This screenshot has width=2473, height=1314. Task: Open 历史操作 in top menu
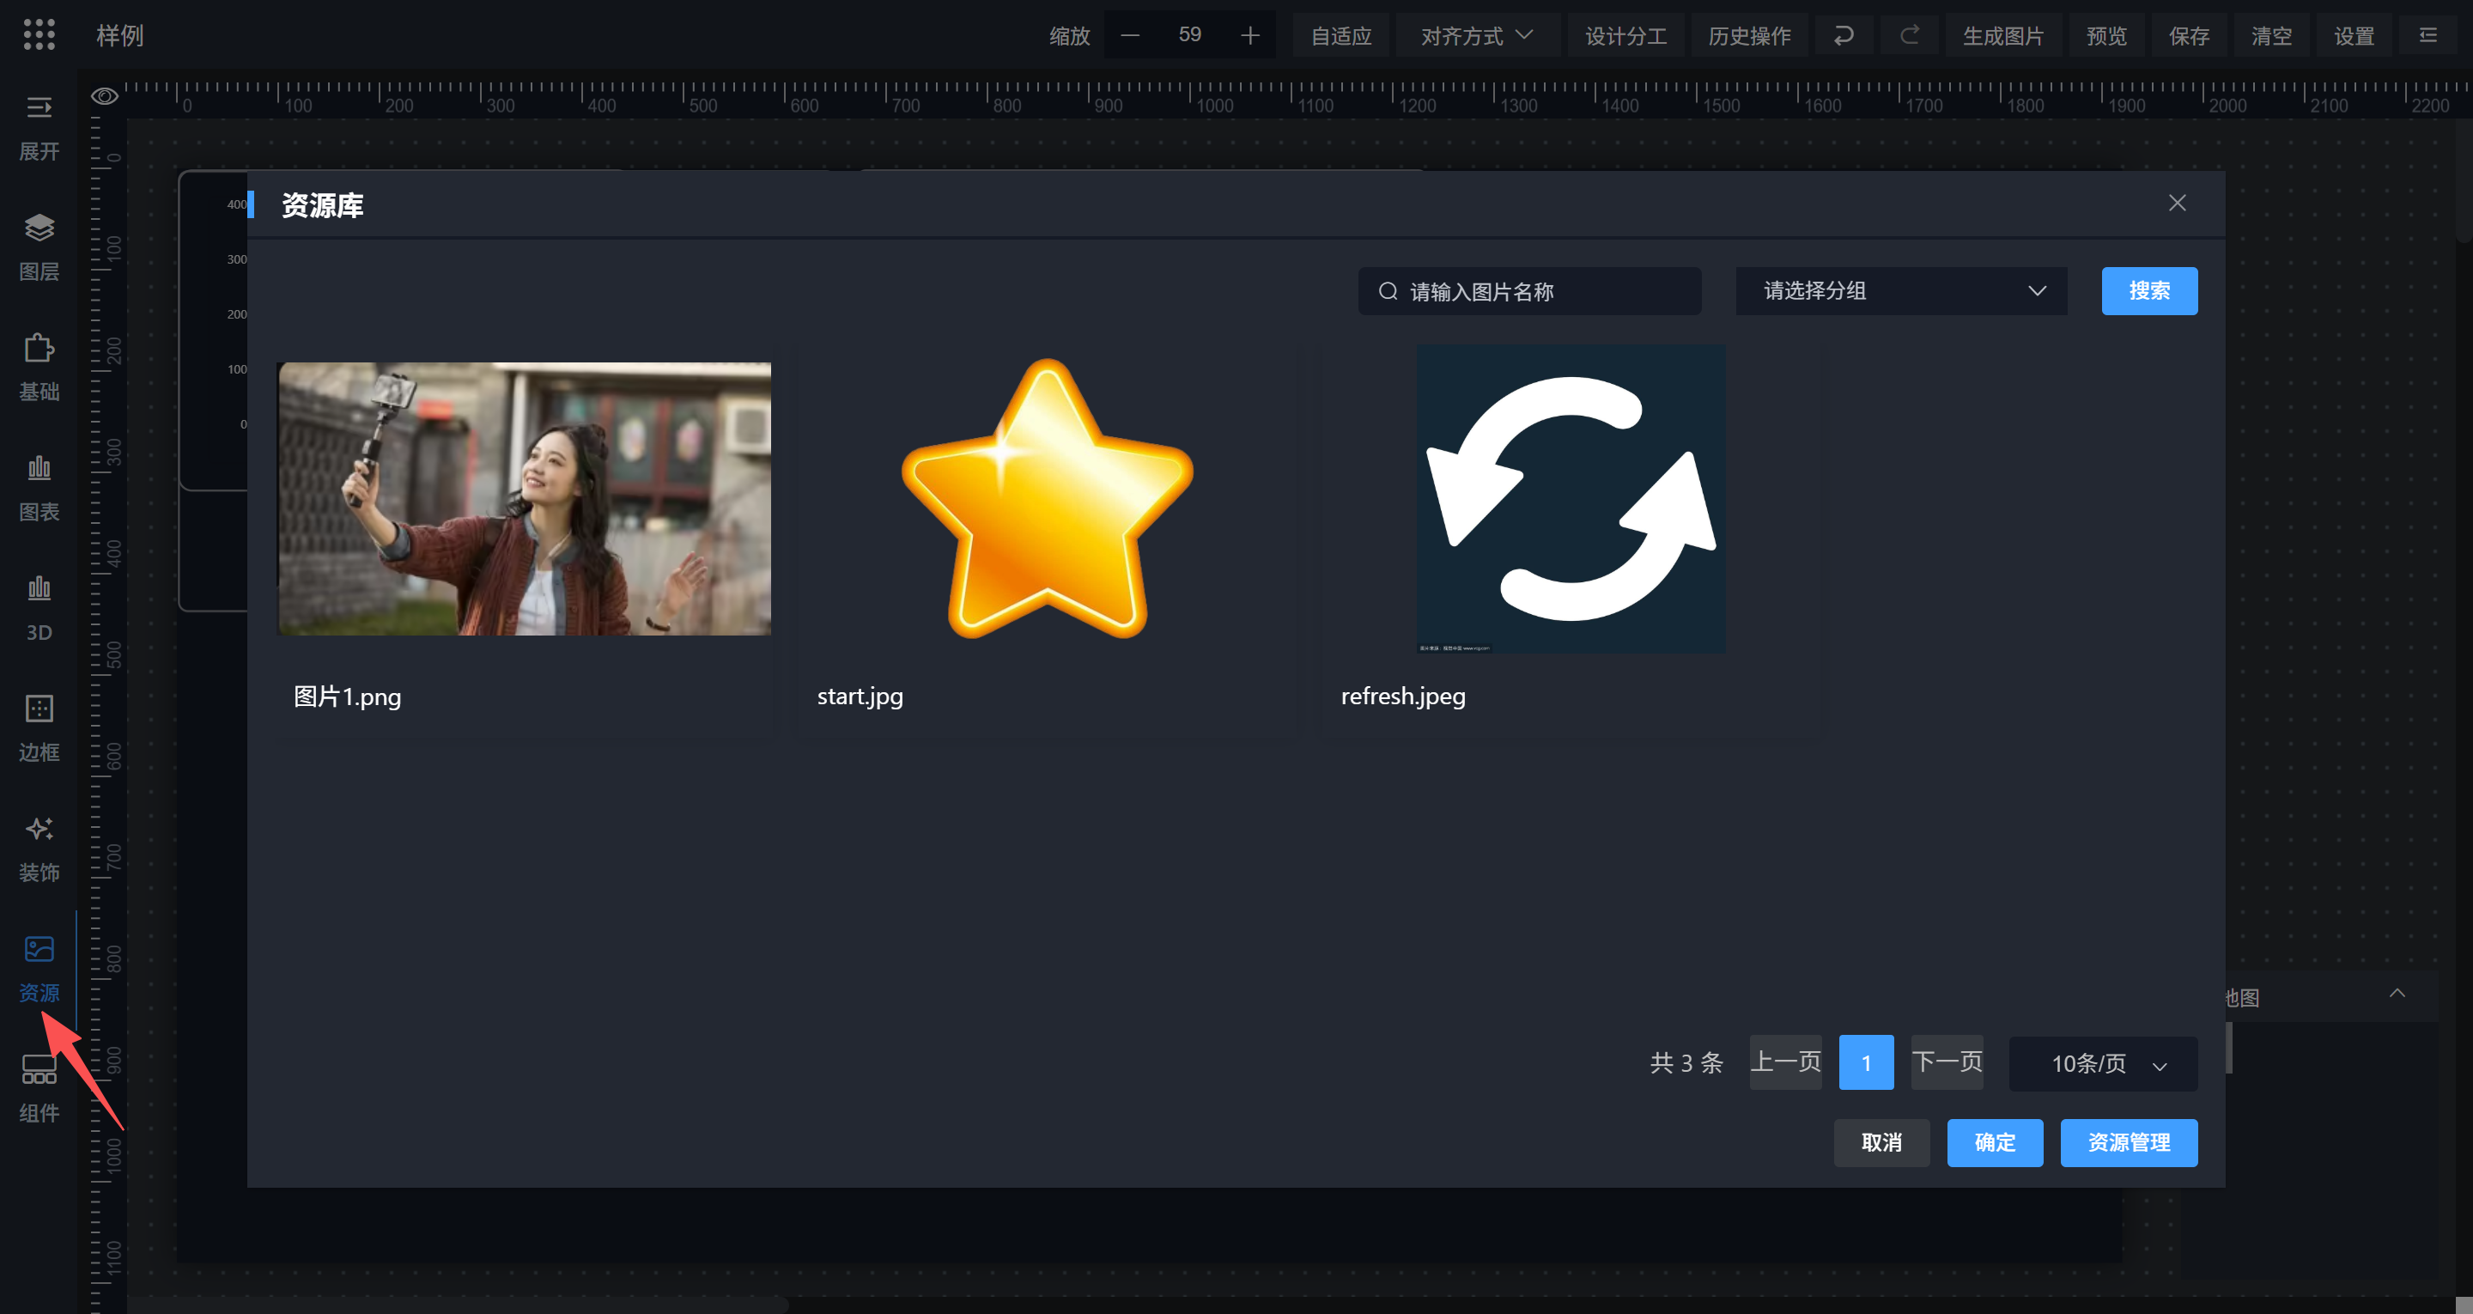tap(1749, 35)
